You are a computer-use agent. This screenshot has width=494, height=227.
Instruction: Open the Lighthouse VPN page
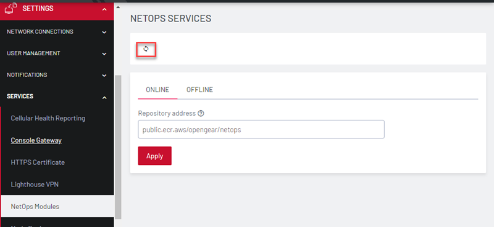click(35, 185)
